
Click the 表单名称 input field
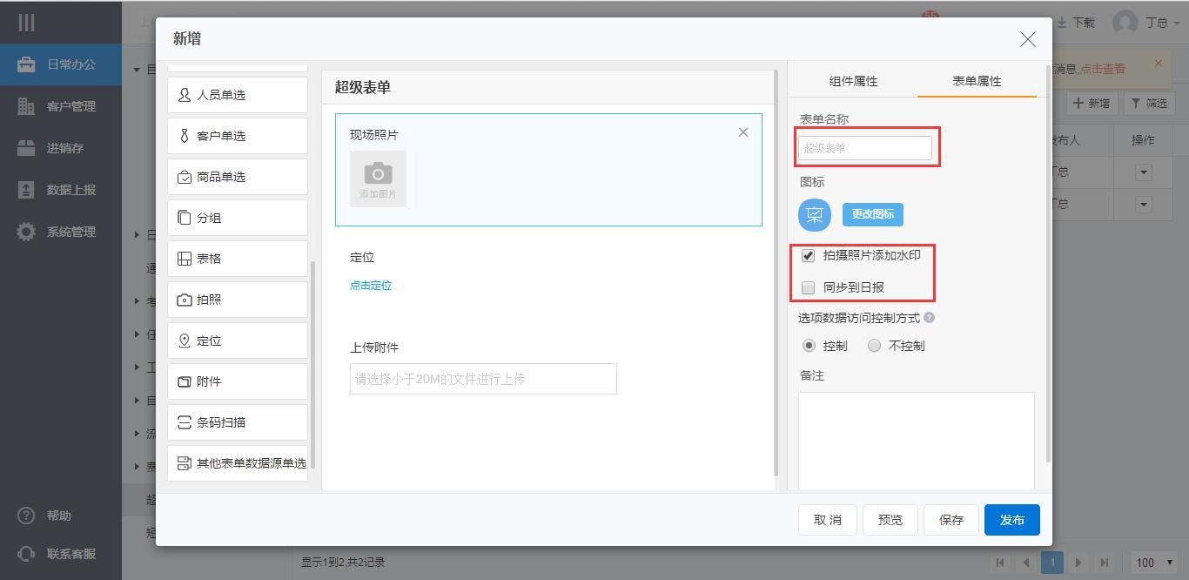pyautogui.click(x=864, y=148)
